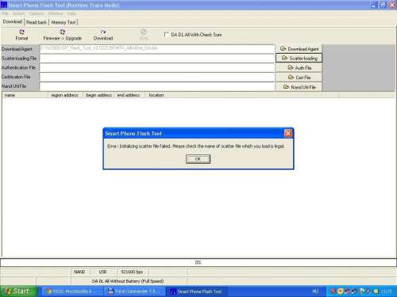The image size is (397, 297).
Task: Click the Nand Util File field
Action: coord(157,86)
